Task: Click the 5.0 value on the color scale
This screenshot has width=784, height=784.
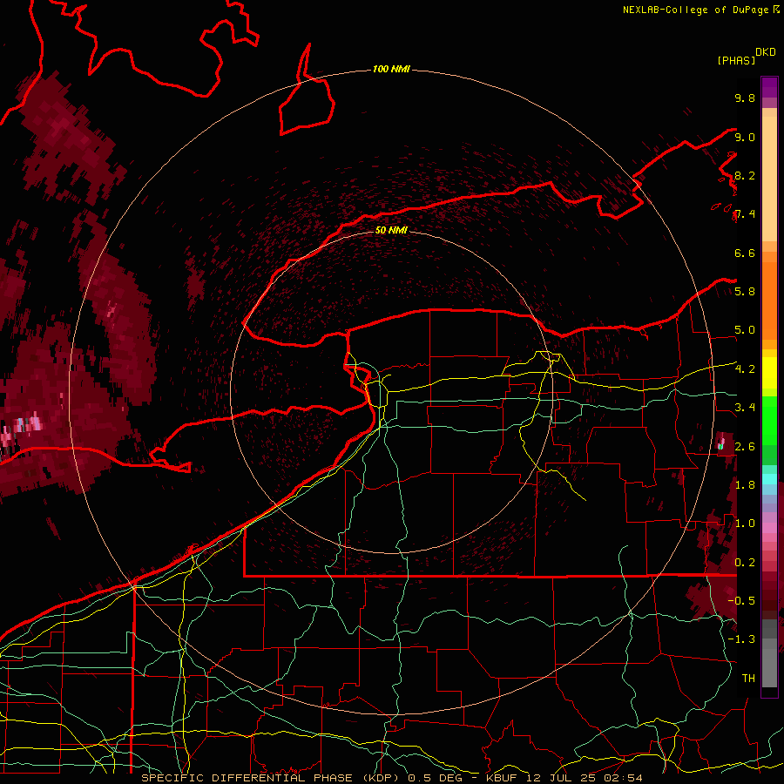Action: 745,330
